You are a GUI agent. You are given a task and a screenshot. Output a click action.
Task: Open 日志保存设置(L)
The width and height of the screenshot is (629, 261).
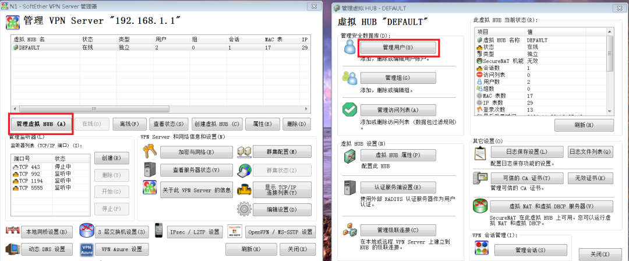pyautogui.click(x=528, y=152)
